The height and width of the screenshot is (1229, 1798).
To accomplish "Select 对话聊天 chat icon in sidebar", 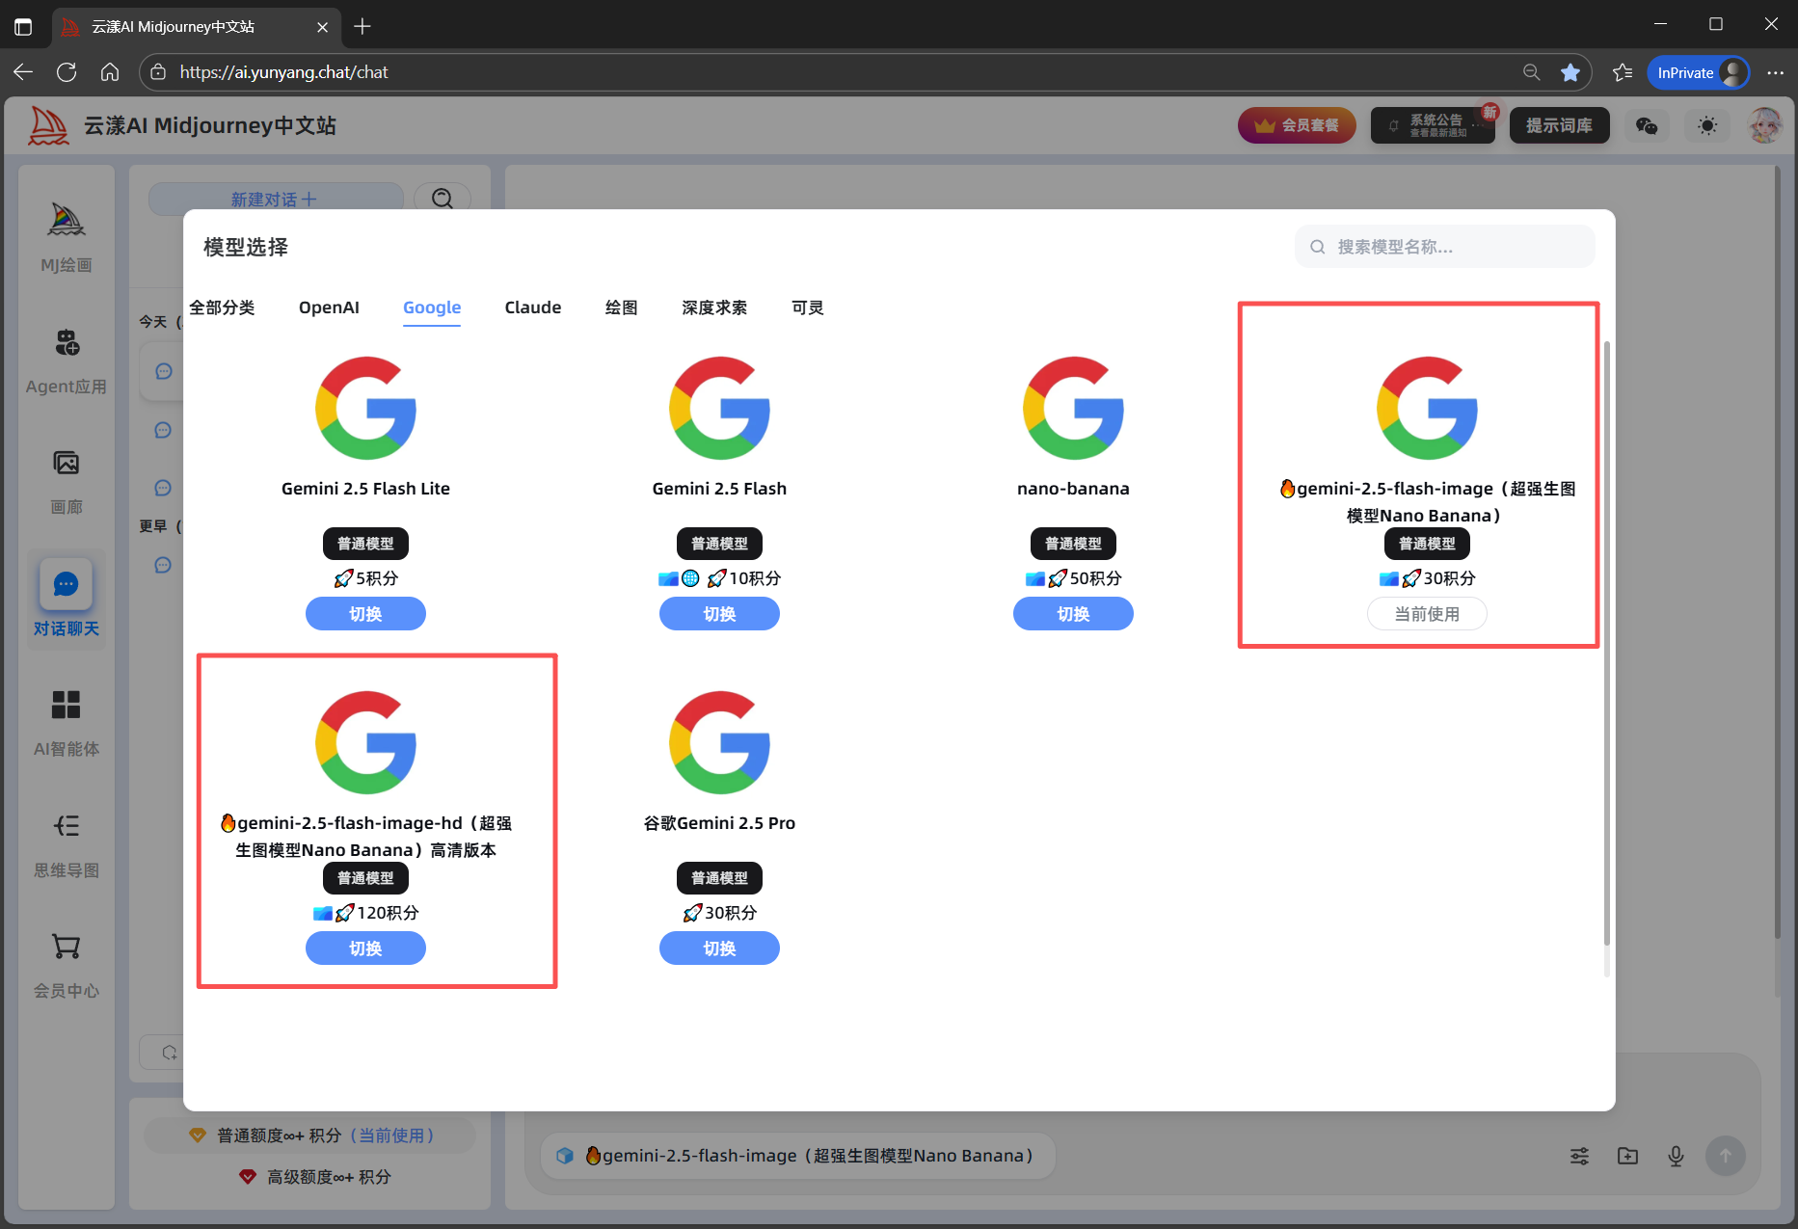I will click(x=66, y=584).
